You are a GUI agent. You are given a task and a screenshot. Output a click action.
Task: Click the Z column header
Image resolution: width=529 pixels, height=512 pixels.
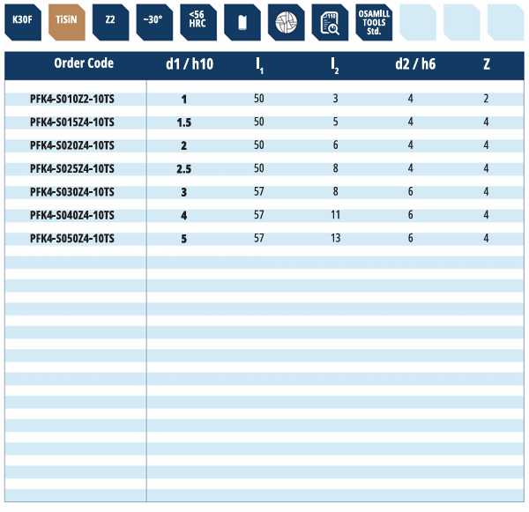click(x=487, y=64)
